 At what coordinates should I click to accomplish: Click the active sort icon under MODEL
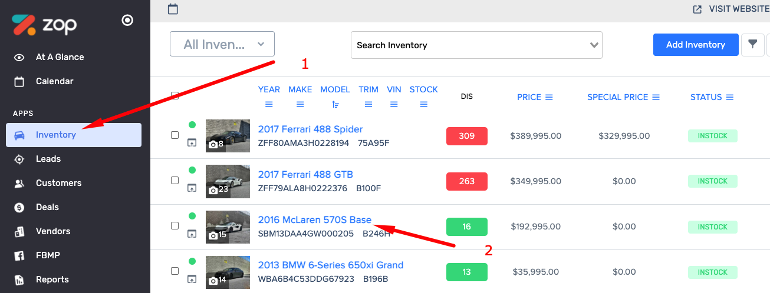[x=335, y=105]
